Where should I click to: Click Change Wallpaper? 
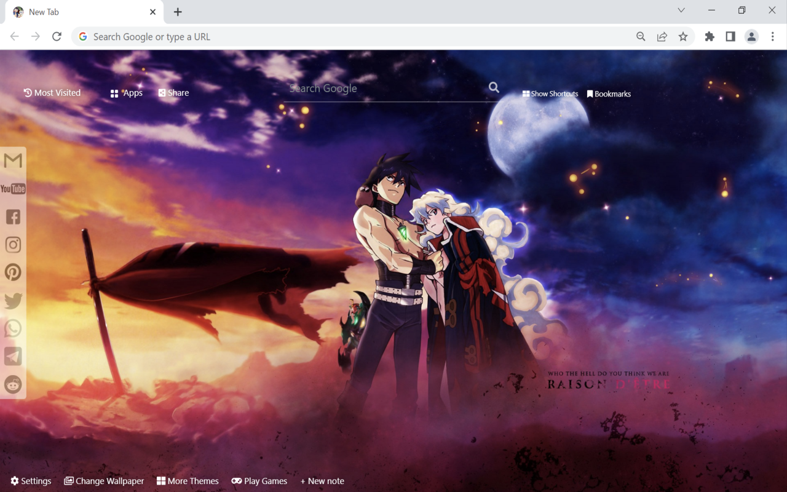pyautogui.click(x=104, y=481)
